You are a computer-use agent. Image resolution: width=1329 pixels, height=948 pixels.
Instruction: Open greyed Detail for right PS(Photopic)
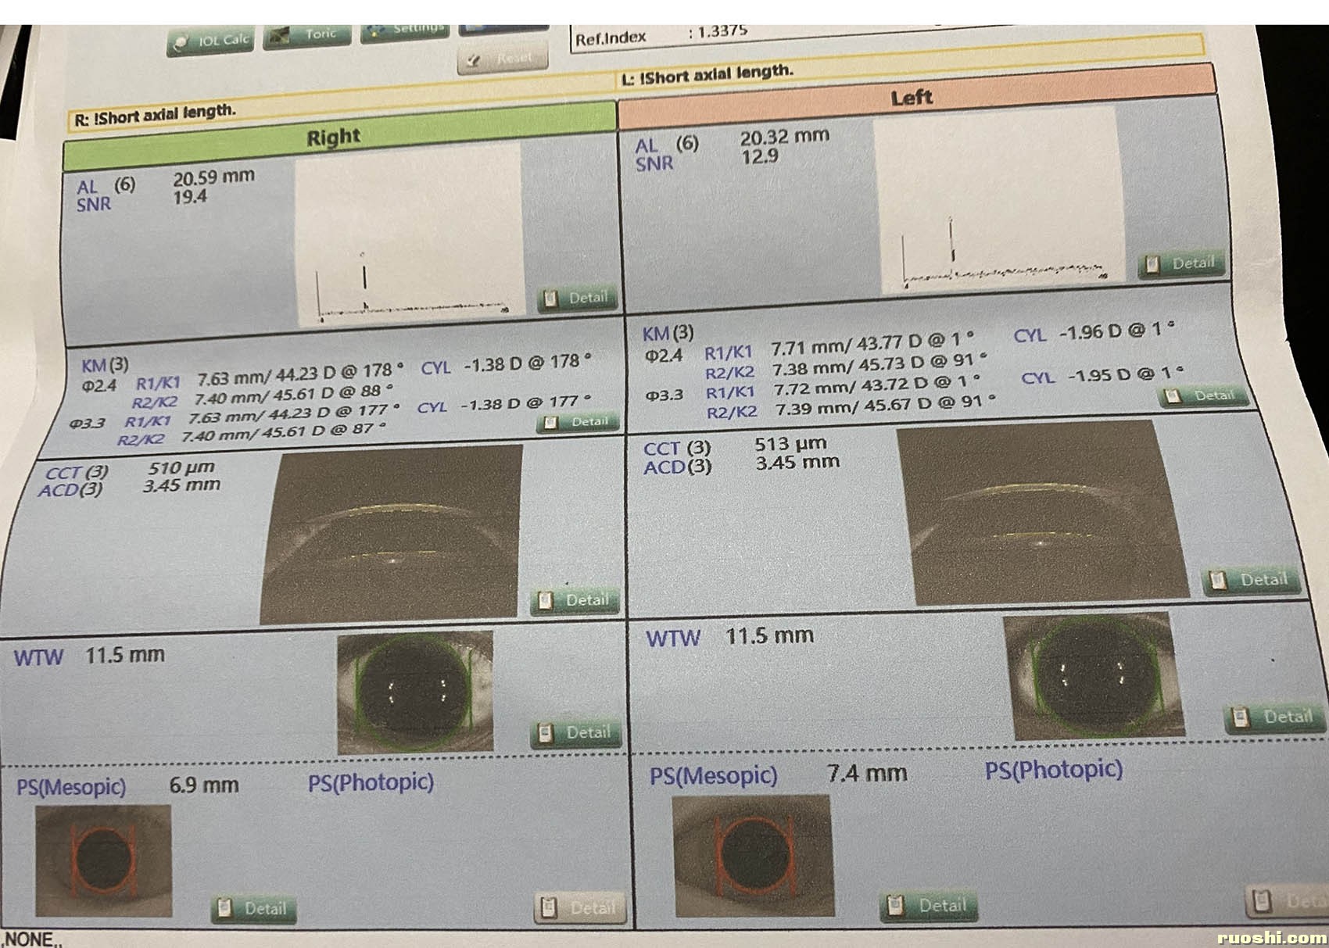click(x=581, y=908)
